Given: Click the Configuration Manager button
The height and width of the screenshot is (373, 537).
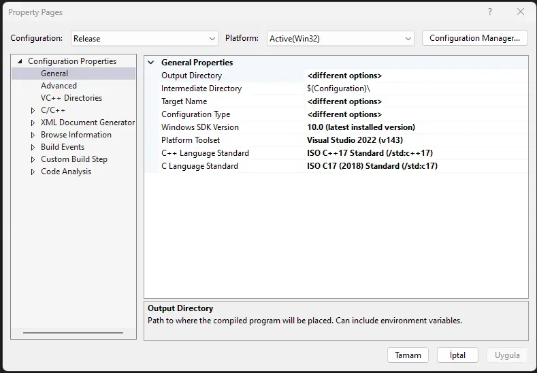Looking at the screenshot, I should (475, 38).
